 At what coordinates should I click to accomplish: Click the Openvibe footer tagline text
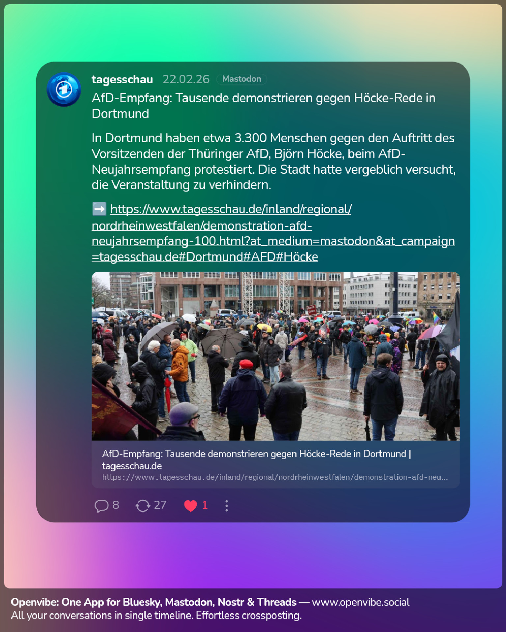coord(156,616)
